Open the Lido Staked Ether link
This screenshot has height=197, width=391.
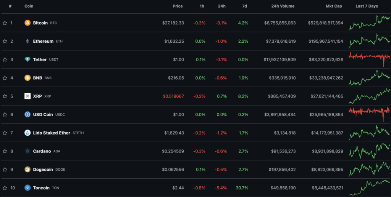[x=52, y=133]
